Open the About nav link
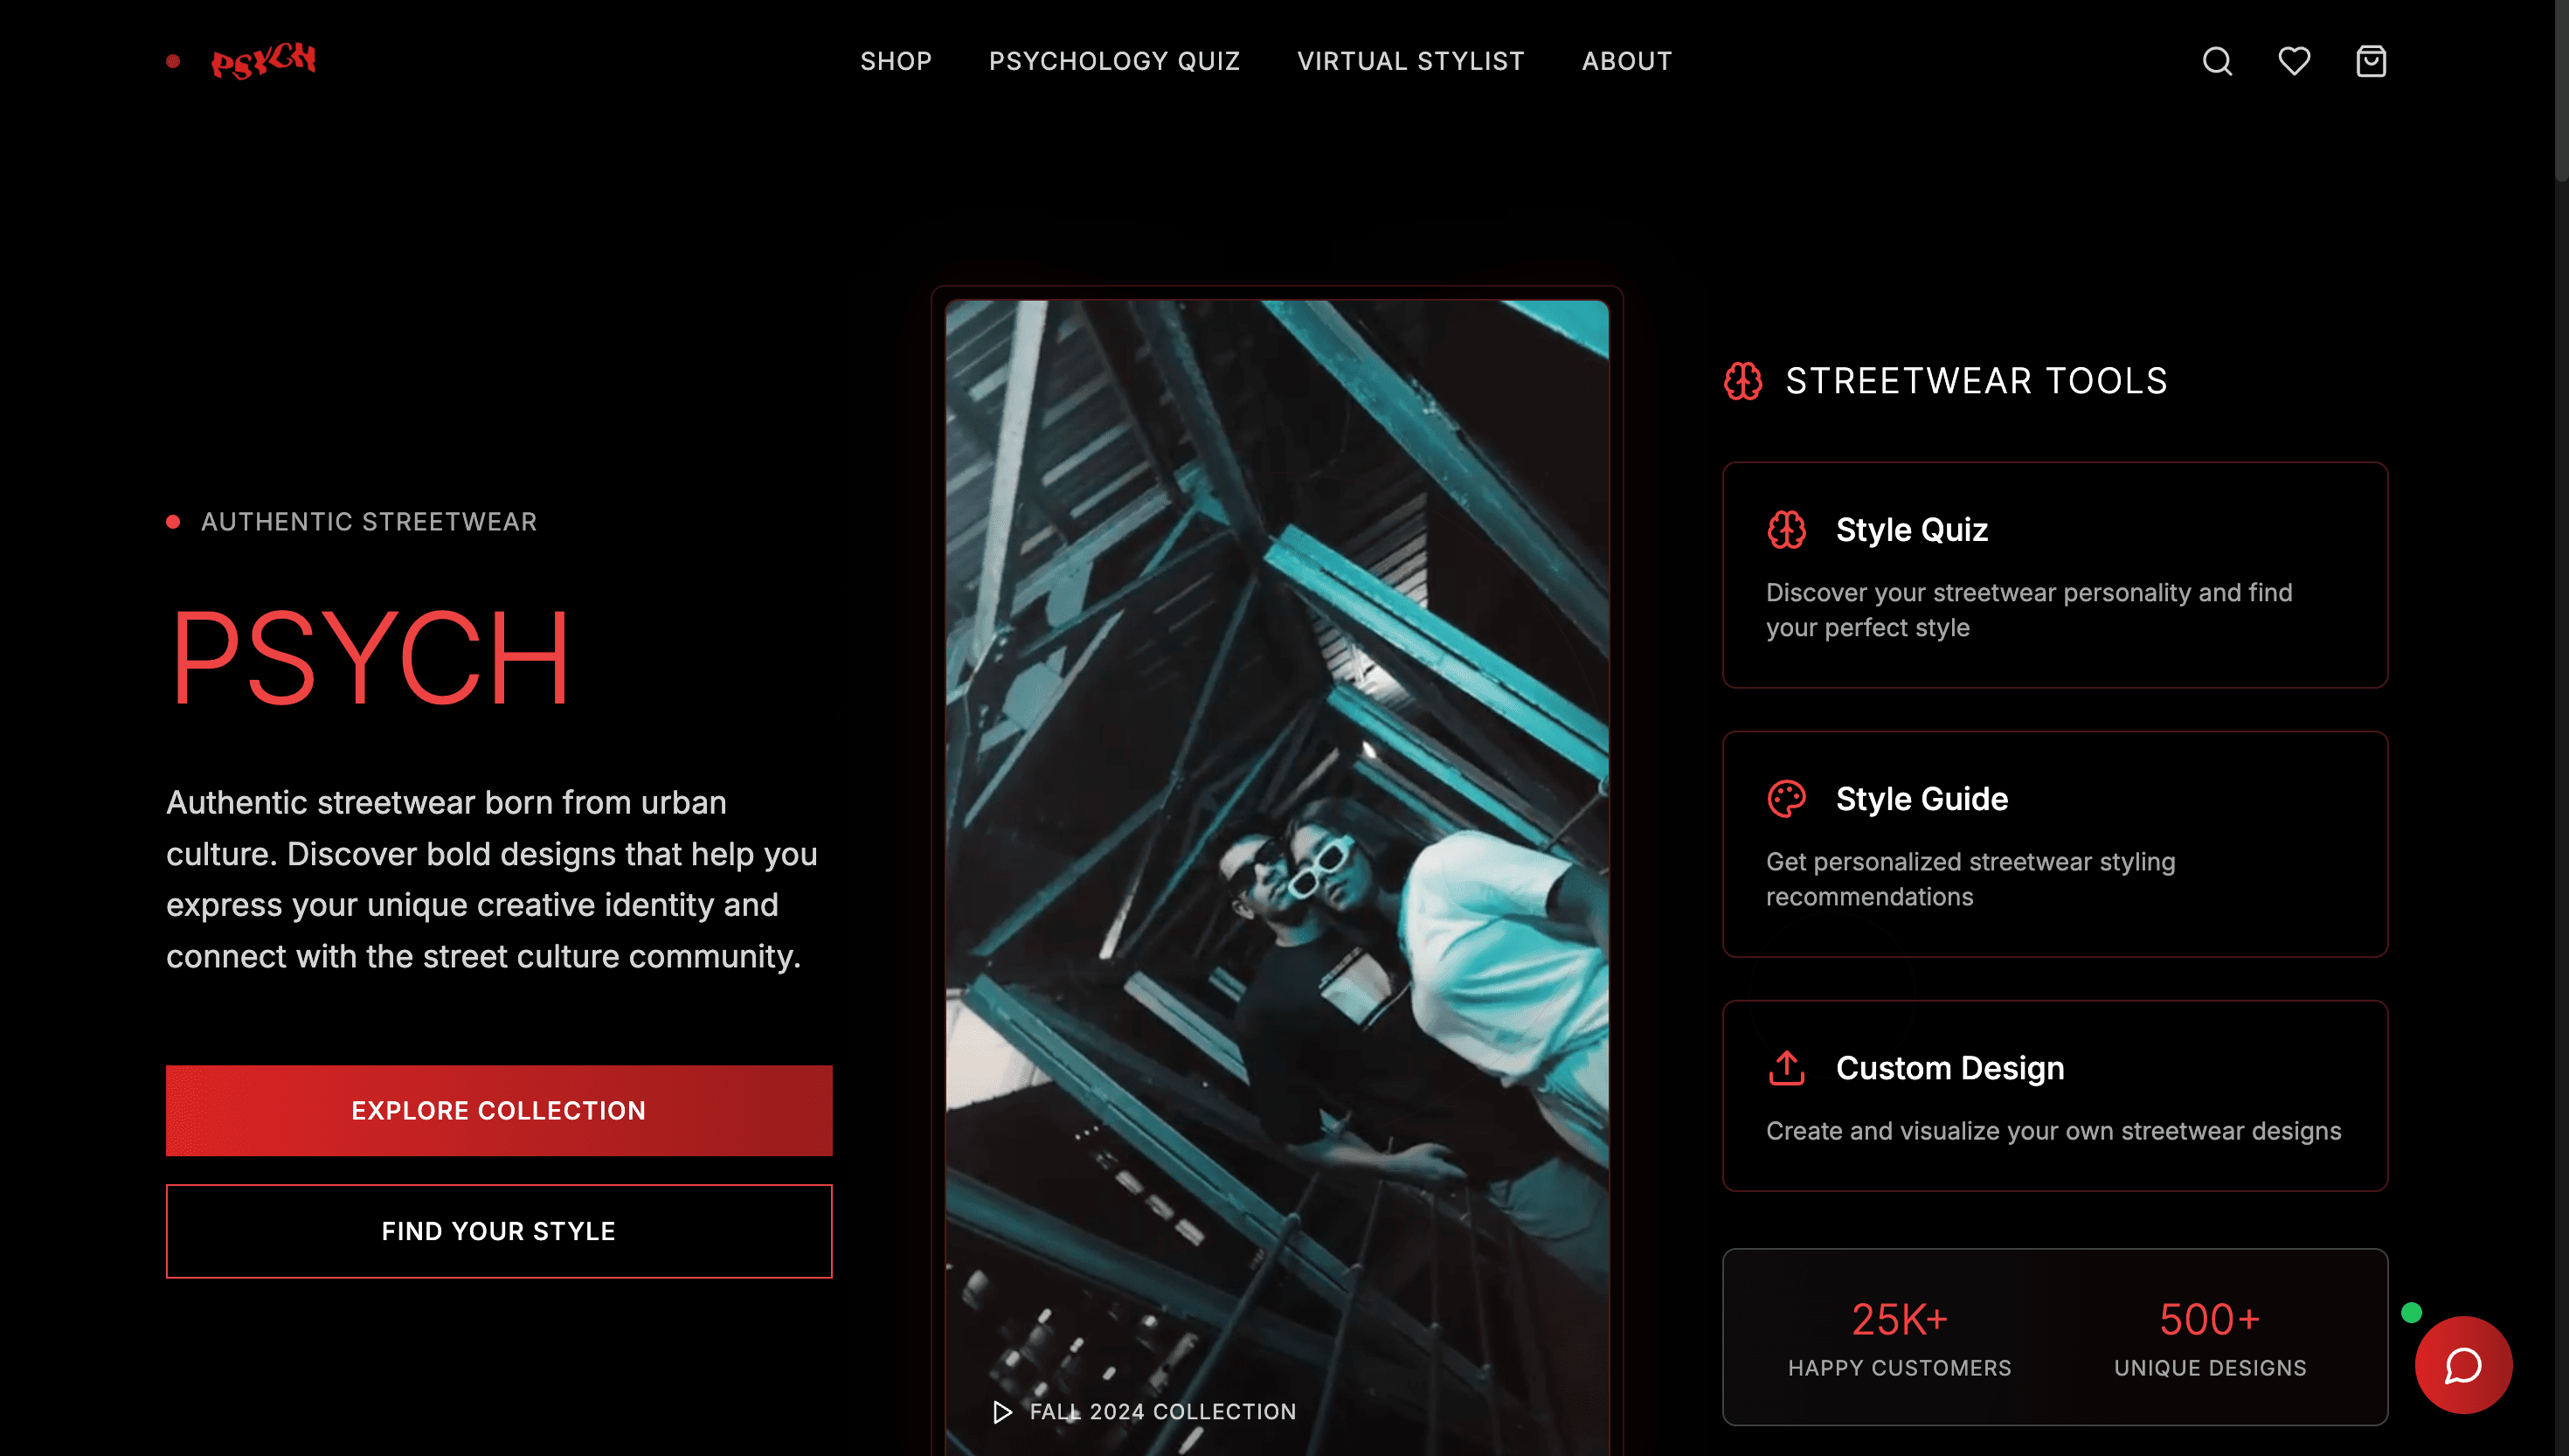 click(x=1626, y=61)
